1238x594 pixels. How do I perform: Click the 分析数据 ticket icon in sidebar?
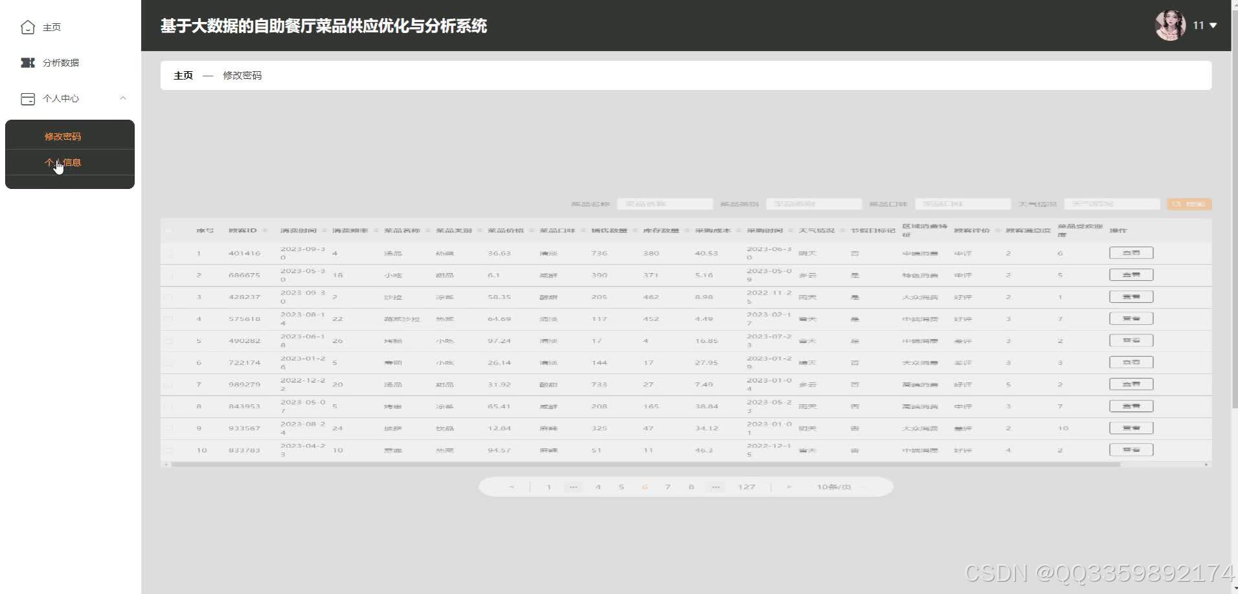point(28,63)
